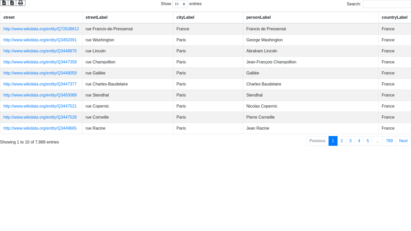
Task: Print the table
Action: pyautogui.click(x=21, y=3)
